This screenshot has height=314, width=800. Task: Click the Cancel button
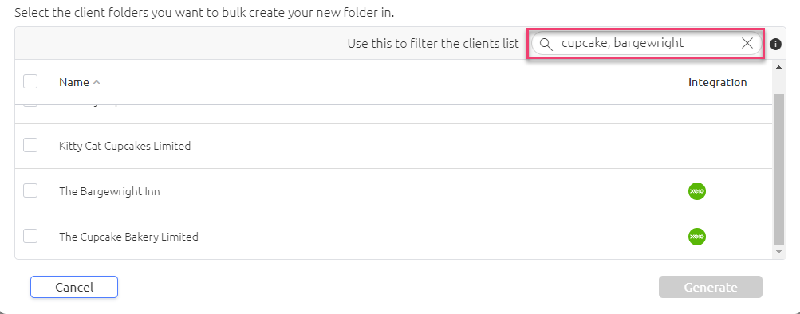(x=74, y=287)
